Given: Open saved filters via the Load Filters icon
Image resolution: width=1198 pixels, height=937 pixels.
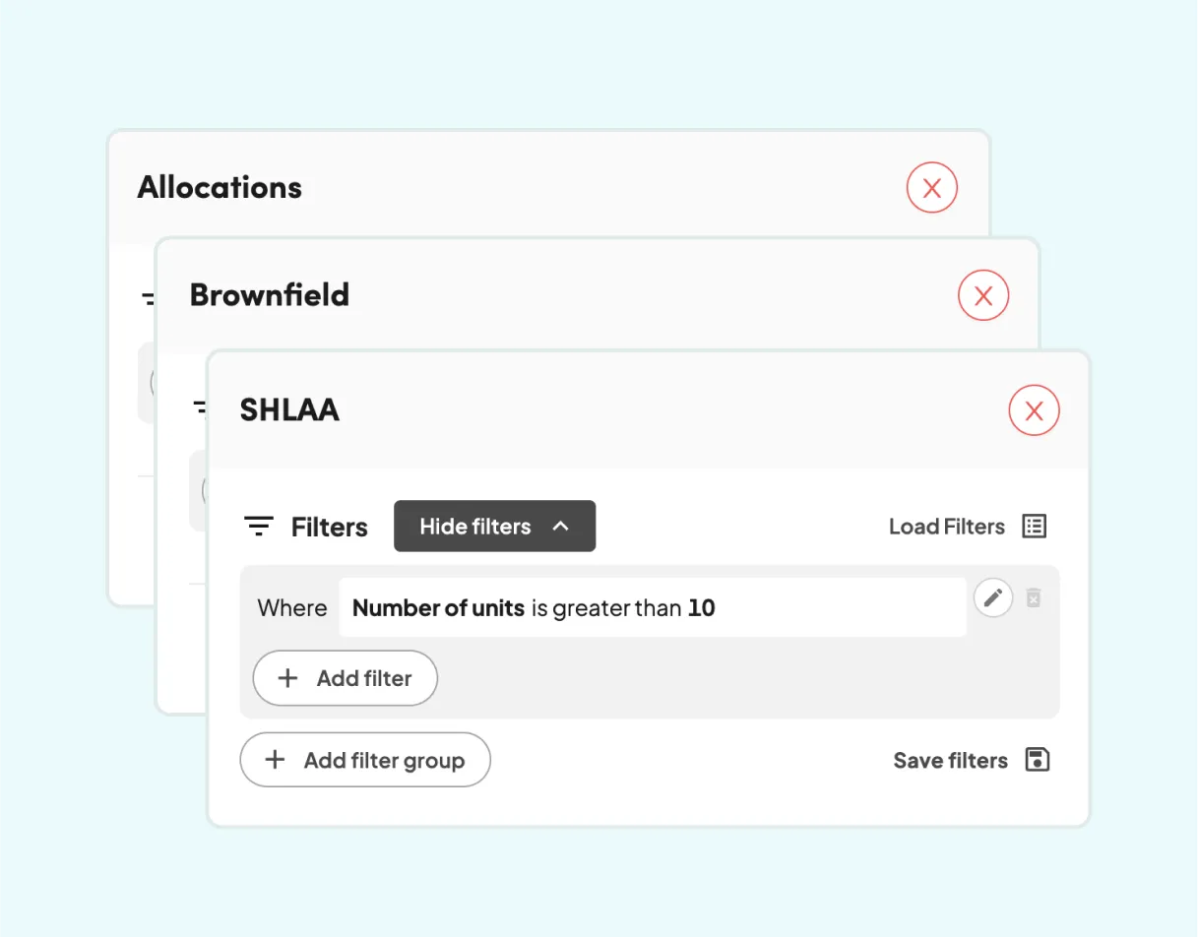Looking at the screenshot, I should [x=1034, y=526].
